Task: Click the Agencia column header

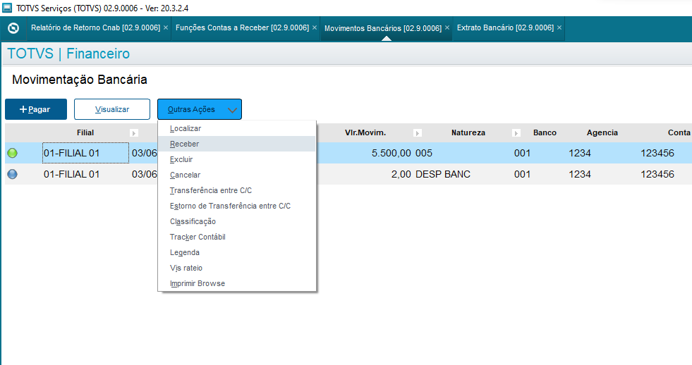Action: click(x=602, y=132)
